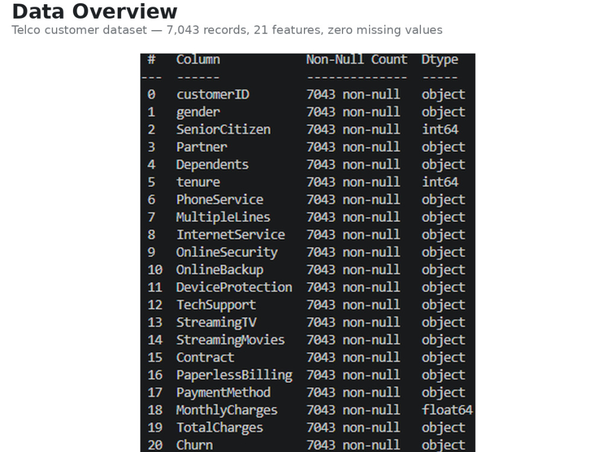Select the 'tenure' column name
The width and height of the screenshot is (603, 452).
(x=198, y=182)
